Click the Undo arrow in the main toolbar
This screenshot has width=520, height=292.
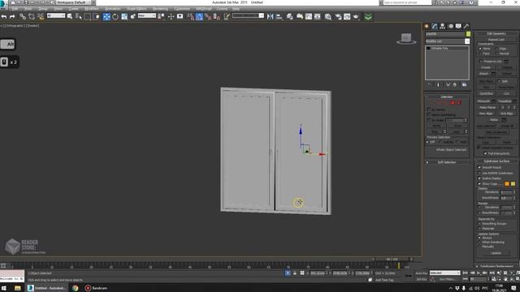(4, 16)
